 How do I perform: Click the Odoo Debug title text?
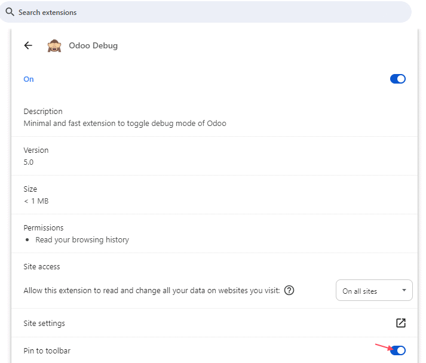(93, 45)
